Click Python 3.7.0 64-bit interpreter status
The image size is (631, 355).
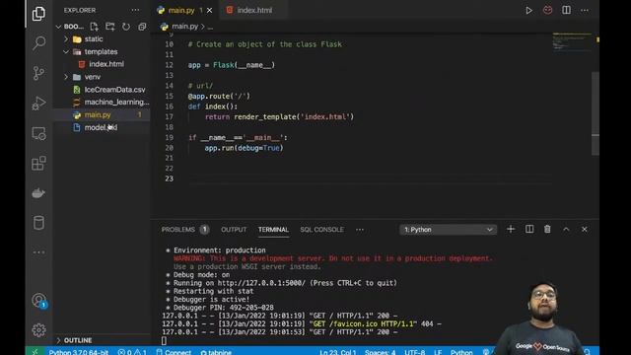tap(79, 352)
